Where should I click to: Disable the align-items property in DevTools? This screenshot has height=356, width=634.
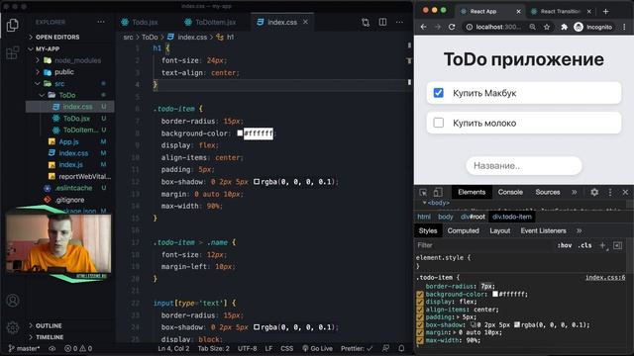[x=420, y=310]
